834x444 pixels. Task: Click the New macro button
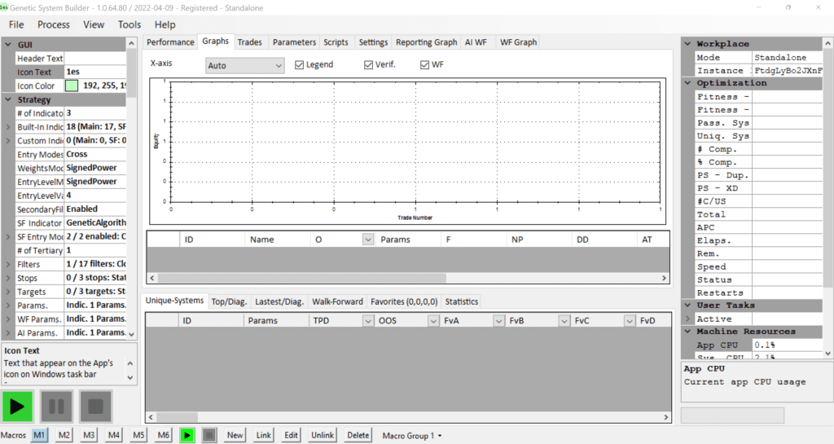click(x=235, y=435)
